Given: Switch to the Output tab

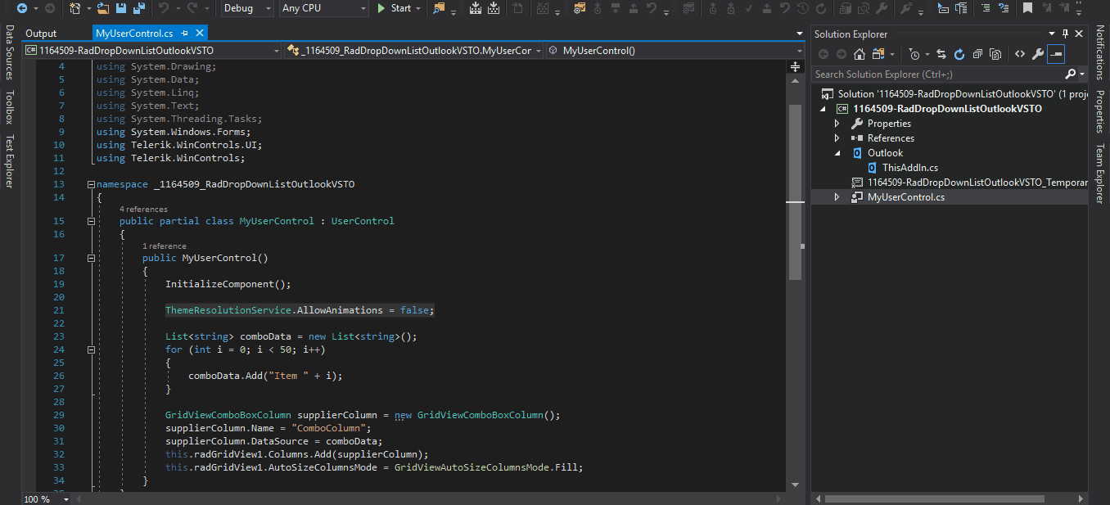Looking at the screenshot, I should pyautogui.click(x=41, y=34).
